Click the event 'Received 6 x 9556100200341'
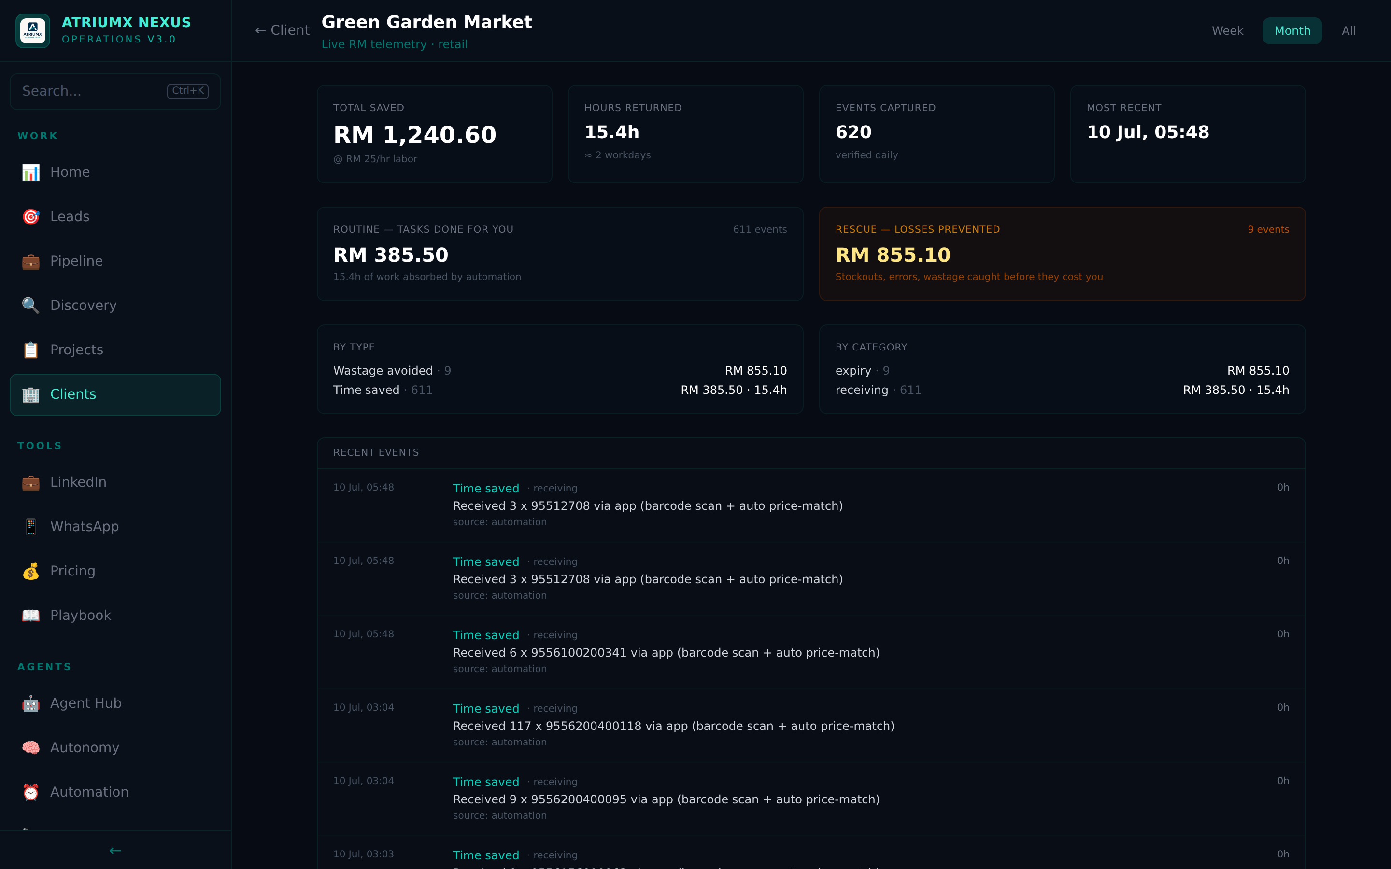 (x=666, y=653)
